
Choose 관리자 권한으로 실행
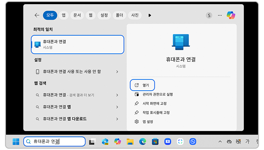pyautogui.click(x=153, y=94)
